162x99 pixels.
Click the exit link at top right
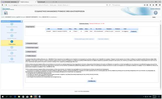154,17
